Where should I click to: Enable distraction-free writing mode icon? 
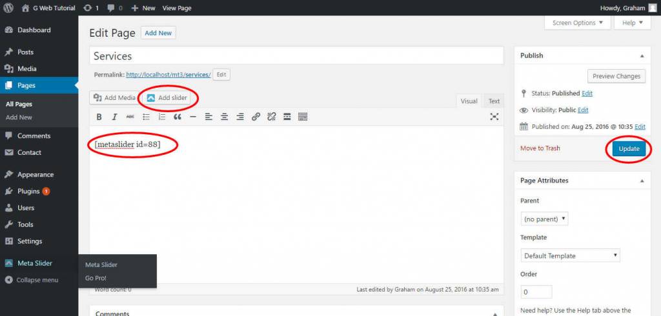pyautogui.click(x=494, y=117)
